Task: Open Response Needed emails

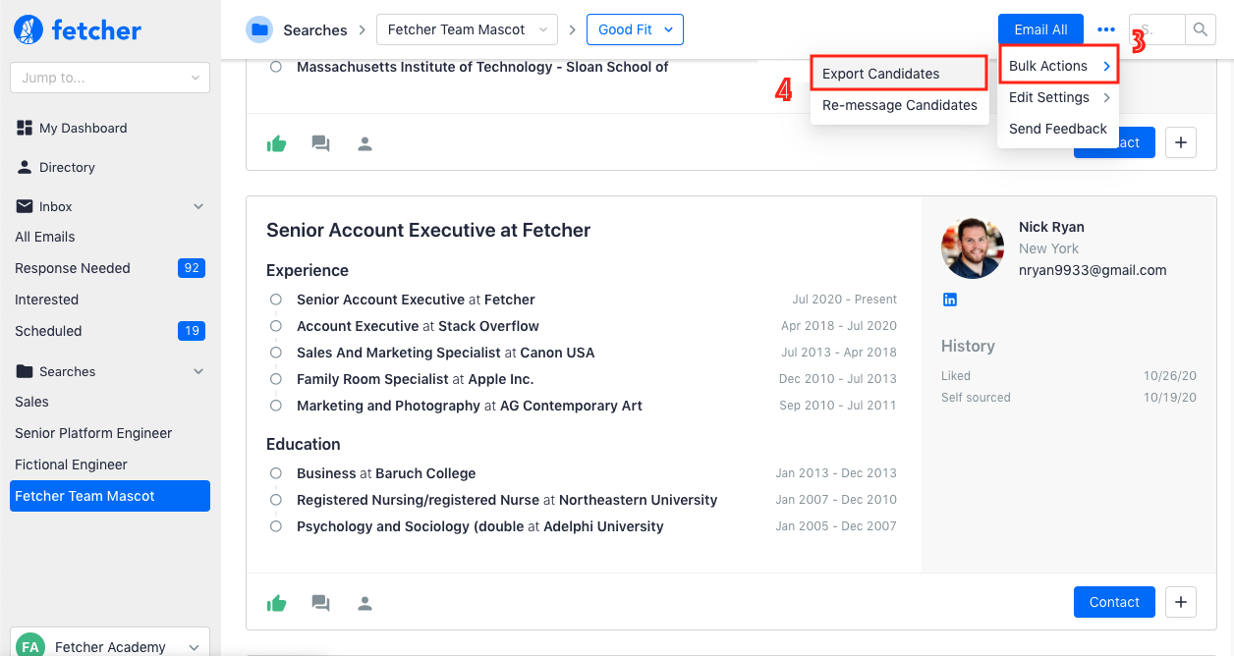Action: (x=73, y=268)
